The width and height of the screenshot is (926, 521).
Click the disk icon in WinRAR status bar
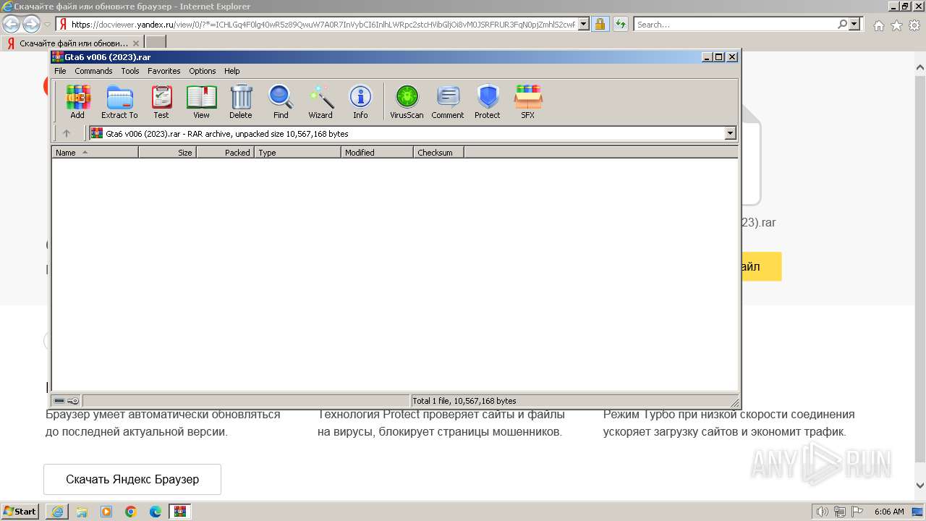click(59, 401)
